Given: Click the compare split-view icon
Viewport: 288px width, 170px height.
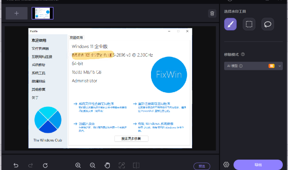Looking at the screenshot, I should click(136, 166).
